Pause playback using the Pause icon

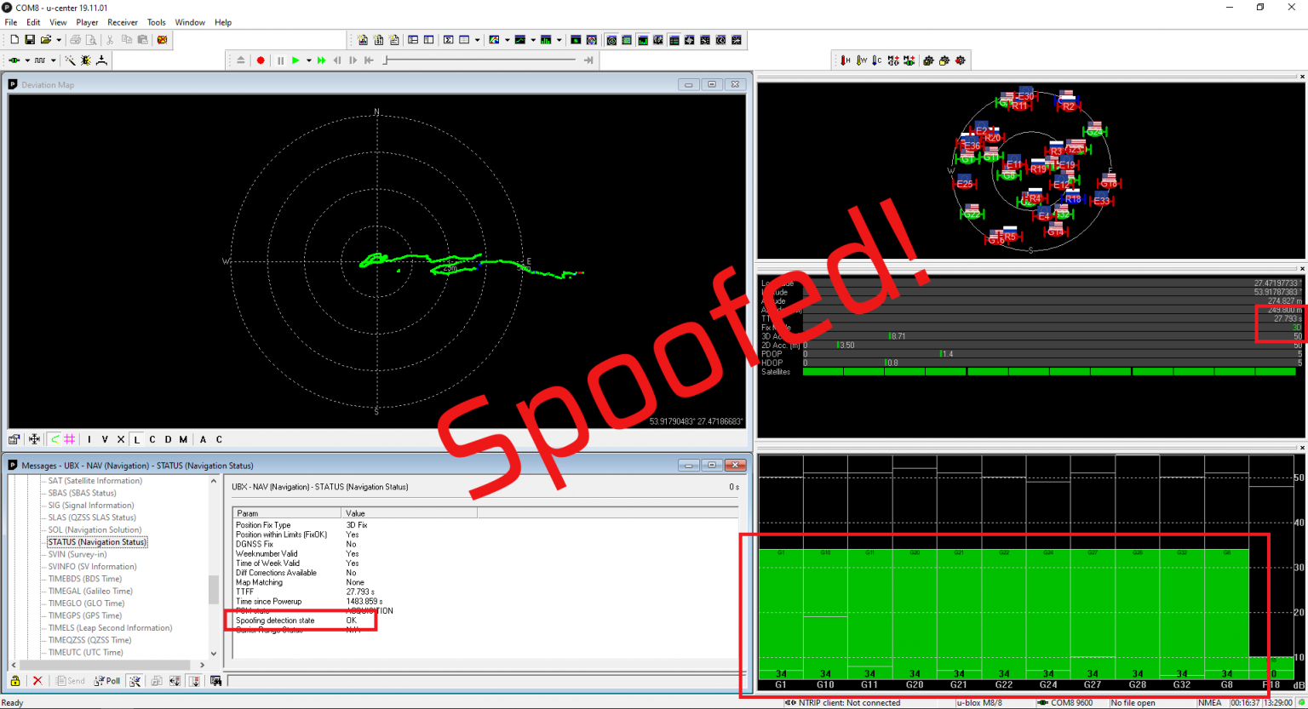(x=281, y=60)
